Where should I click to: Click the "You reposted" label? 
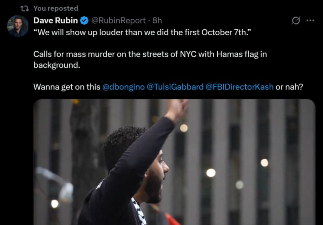56,8
